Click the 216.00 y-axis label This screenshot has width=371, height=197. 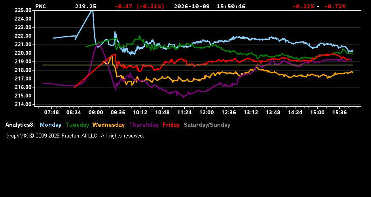23,87
